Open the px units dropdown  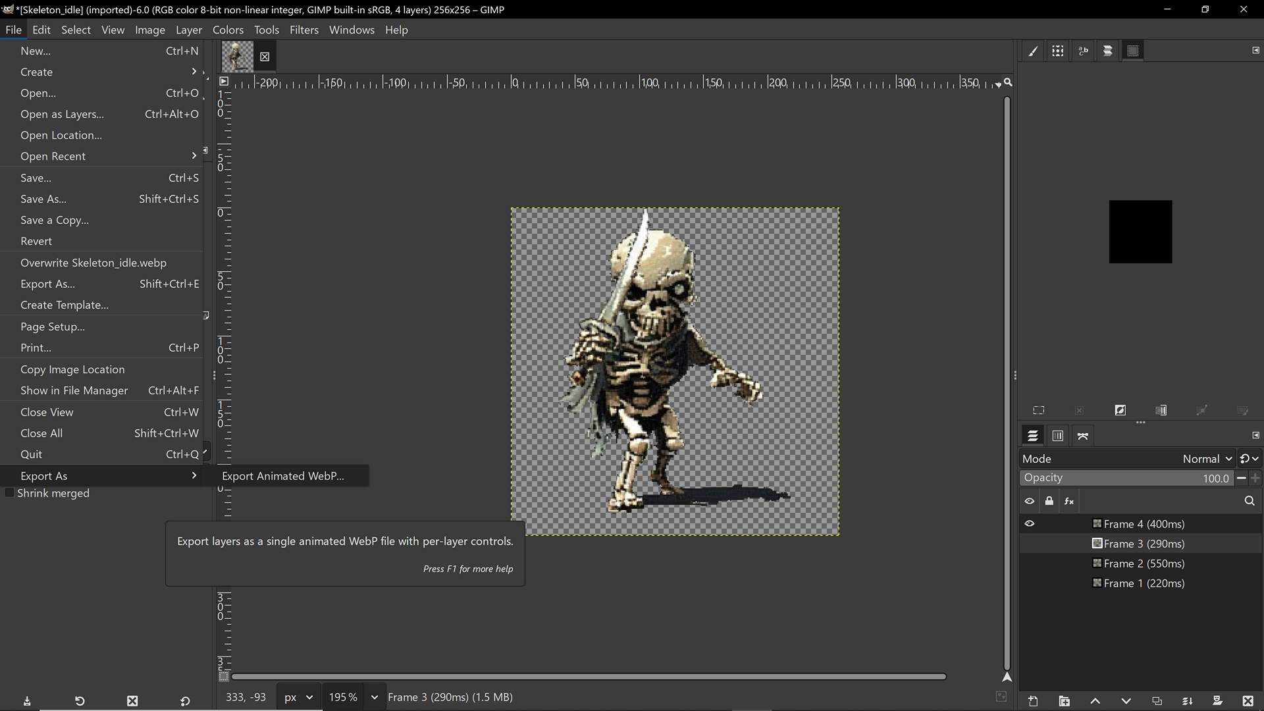click(x=298, y=697)
